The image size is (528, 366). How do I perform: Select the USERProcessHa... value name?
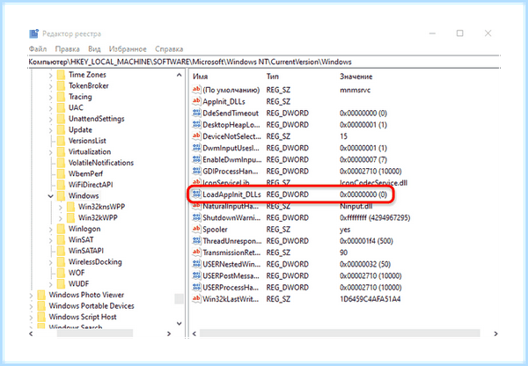point(231,288)
